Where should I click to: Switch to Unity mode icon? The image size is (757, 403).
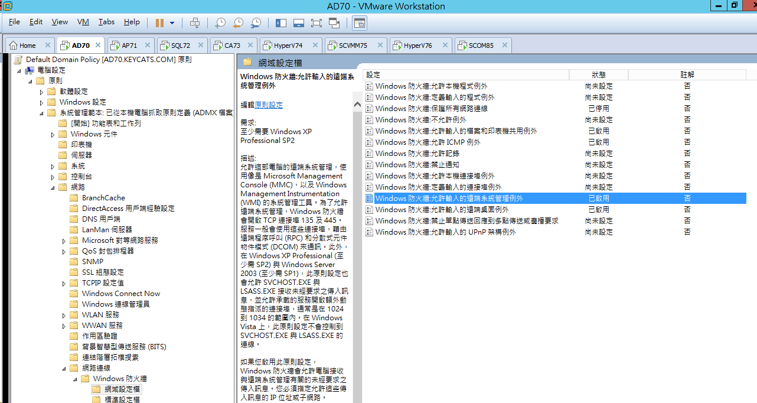(334, 23)
